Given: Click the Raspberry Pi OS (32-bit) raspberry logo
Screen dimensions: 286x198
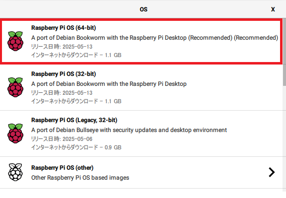Looking at the screenshot, I should (15, 87).
